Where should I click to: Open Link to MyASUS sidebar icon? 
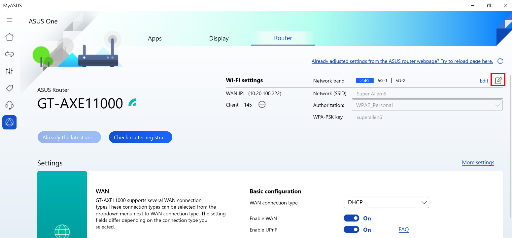pyautogui.click(x=10, y=54)
